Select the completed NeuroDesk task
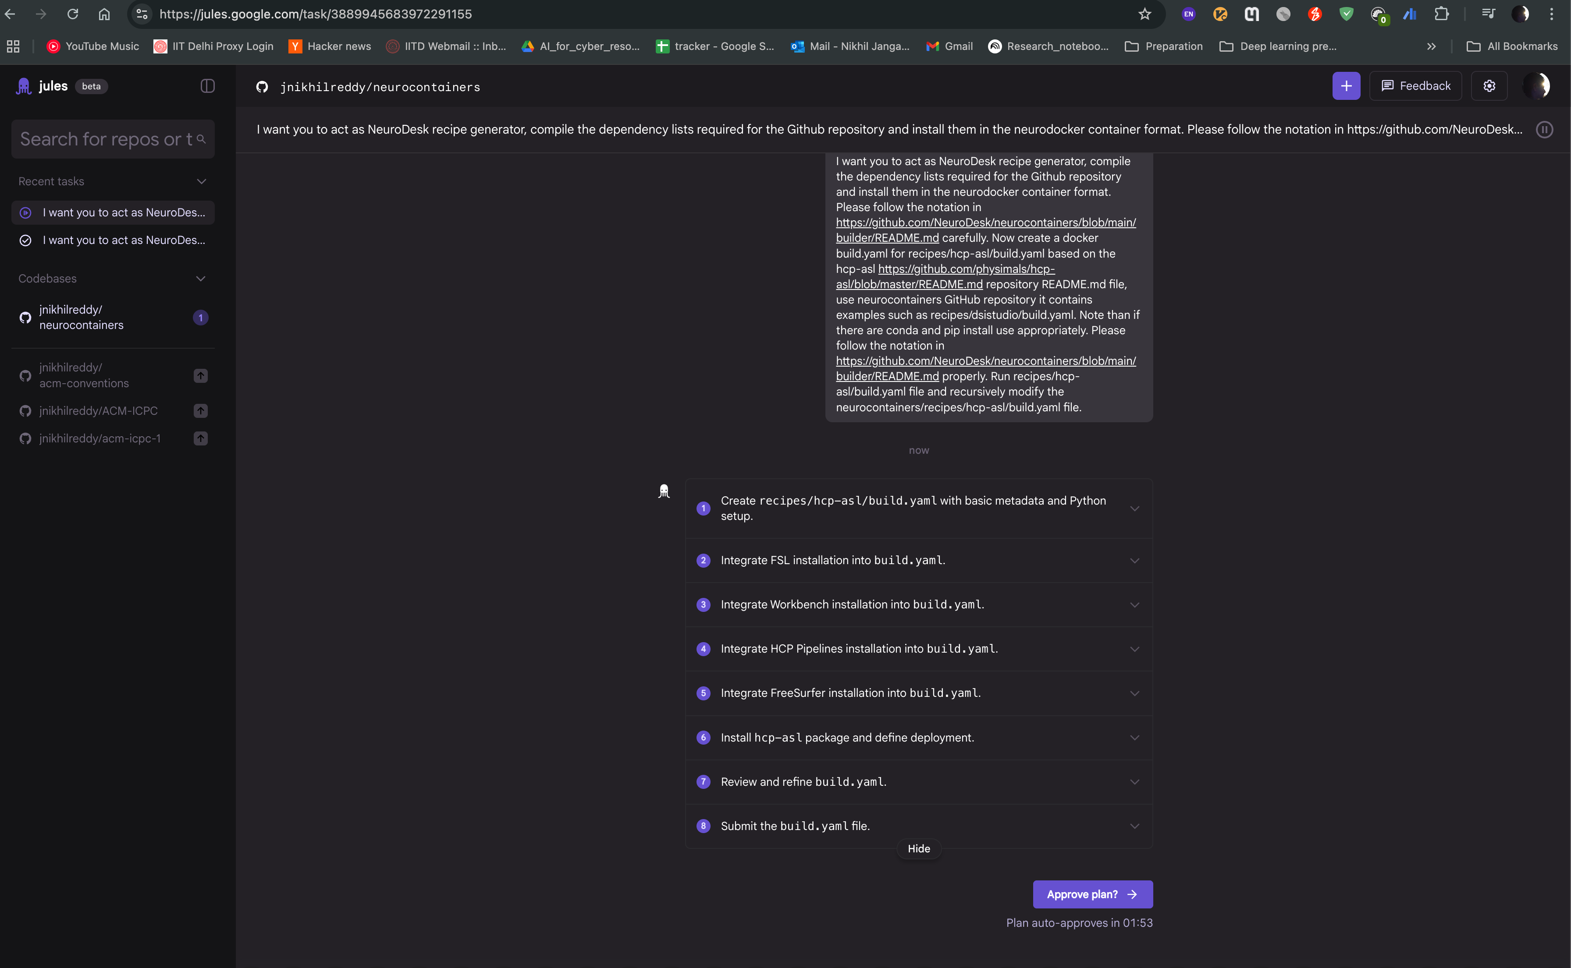1571x968 pixels. pyautogui.click(x=124, y=241)
